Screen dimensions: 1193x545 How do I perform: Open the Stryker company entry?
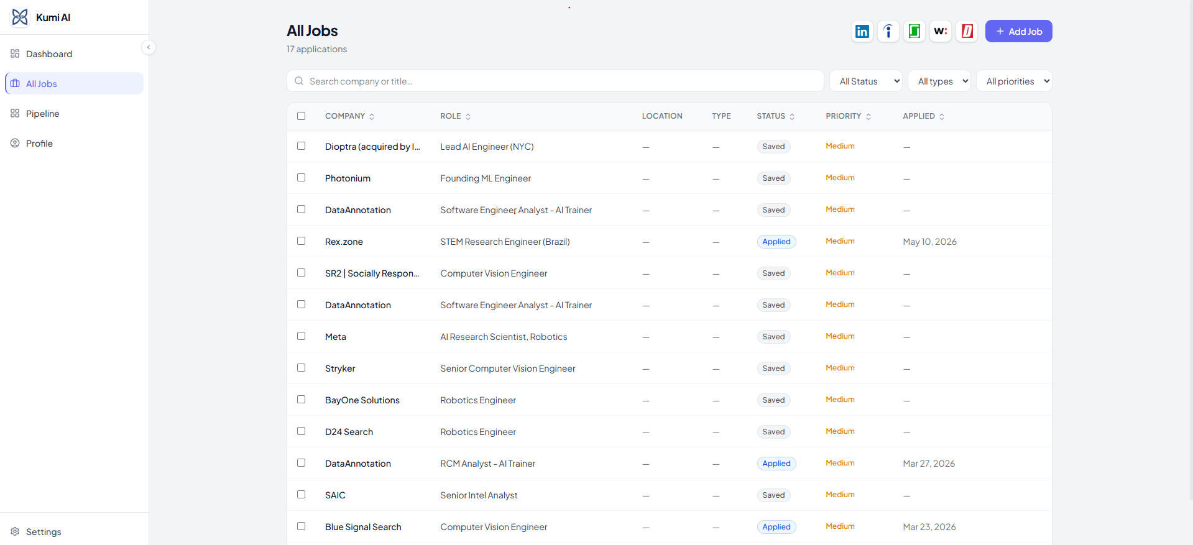tap(340, 369)
